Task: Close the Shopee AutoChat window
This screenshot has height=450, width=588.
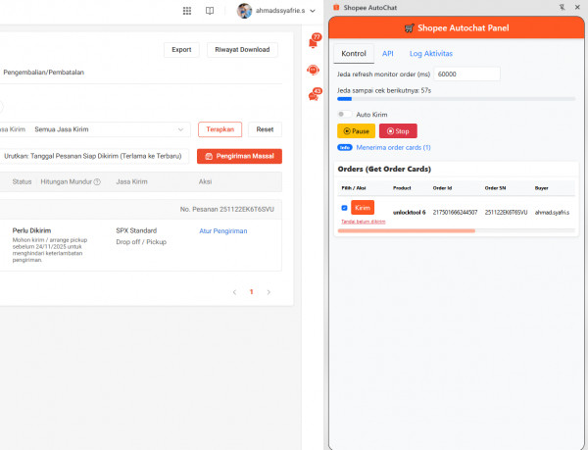Action: [x=577, y=7]
